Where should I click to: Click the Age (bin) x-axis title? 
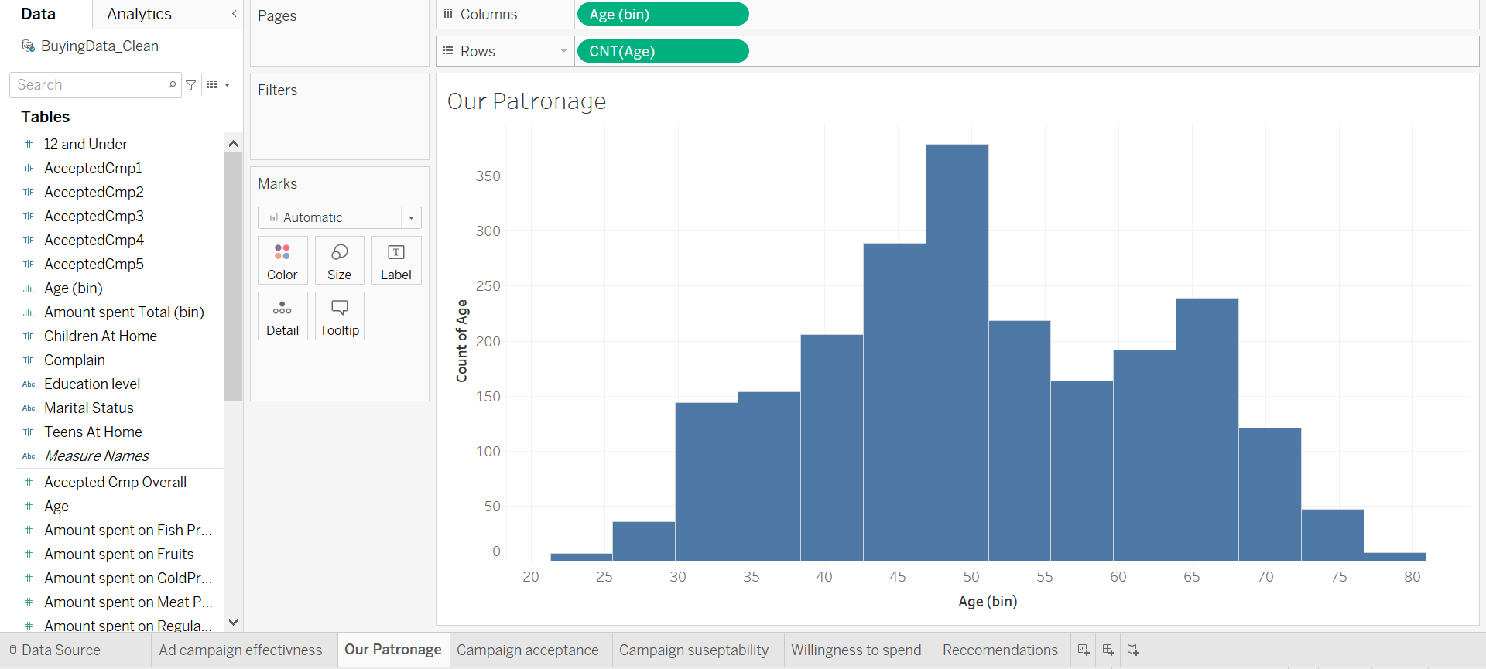click(x=988, y=602)
